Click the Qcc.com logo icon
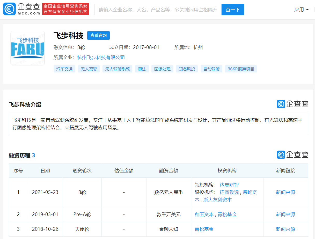Screen dimensions: 315x239 9,9
